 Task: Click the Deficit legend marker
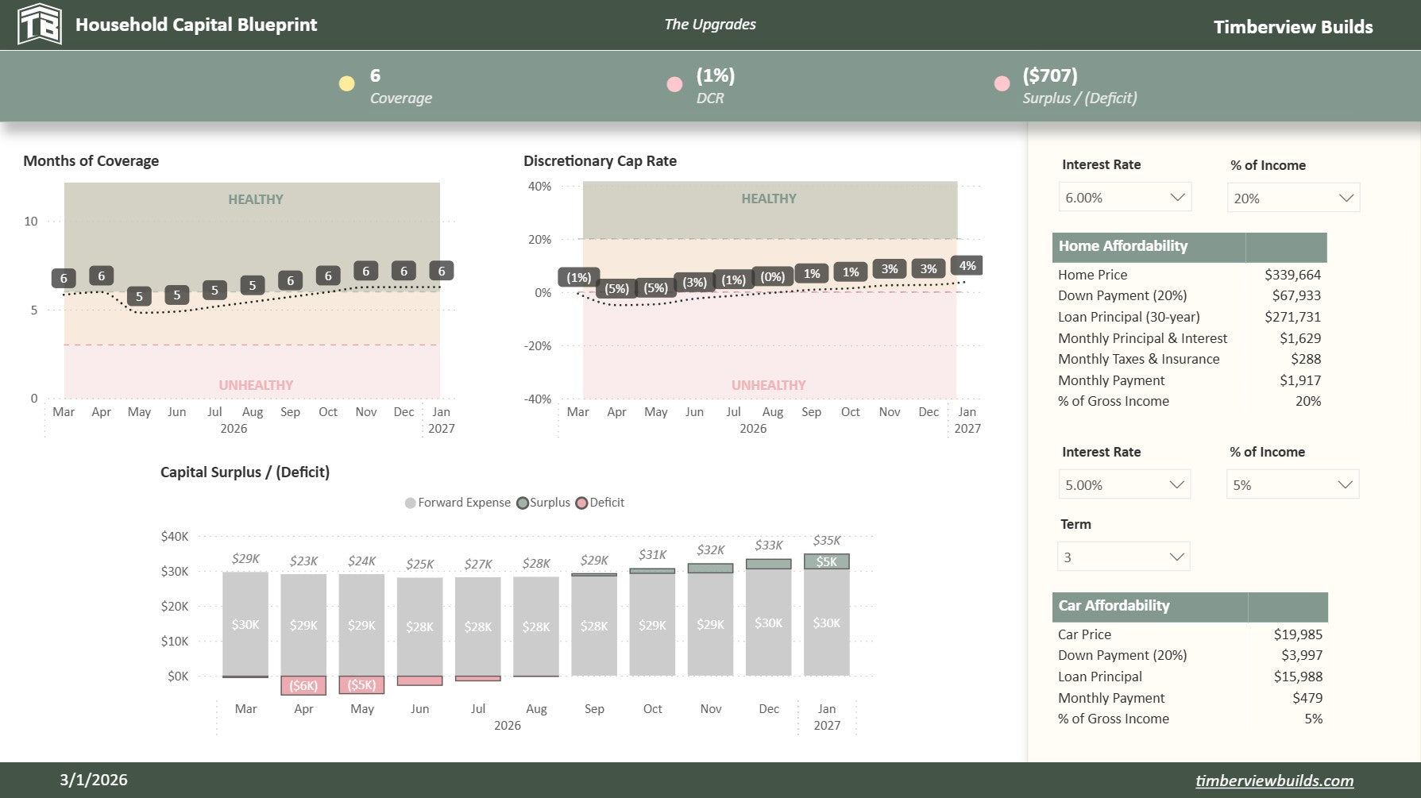(x=581, y=503)
